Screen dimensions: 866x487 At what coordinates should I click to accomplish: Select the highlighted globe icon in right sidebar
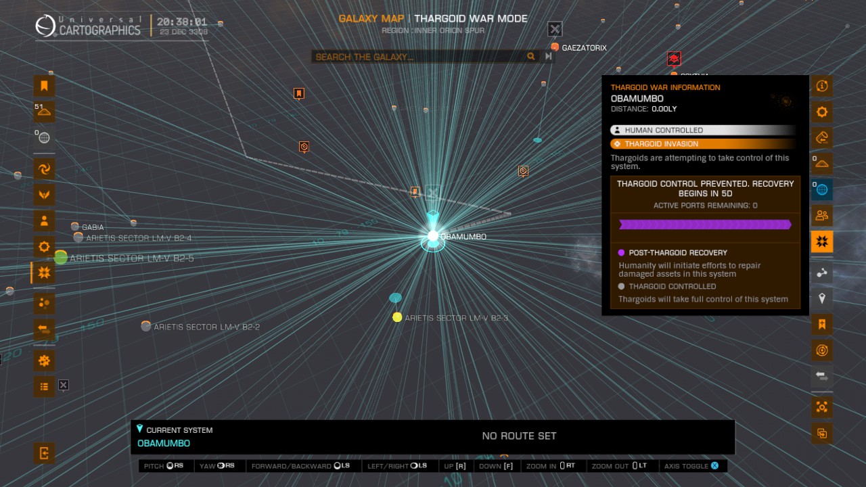(x=822, y=189)
